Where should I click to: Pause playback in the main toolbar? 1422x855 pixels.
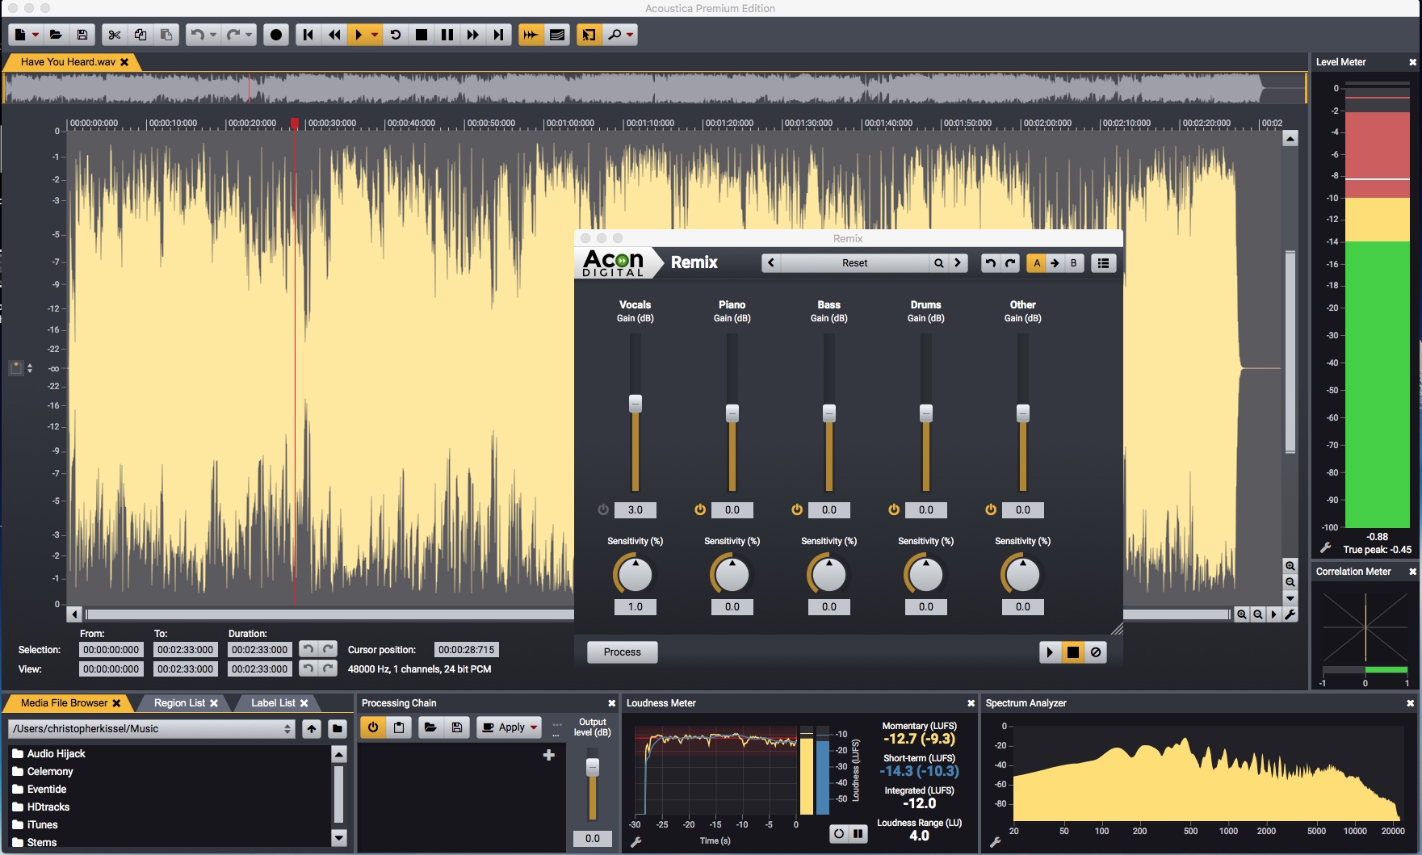(447, 35)
